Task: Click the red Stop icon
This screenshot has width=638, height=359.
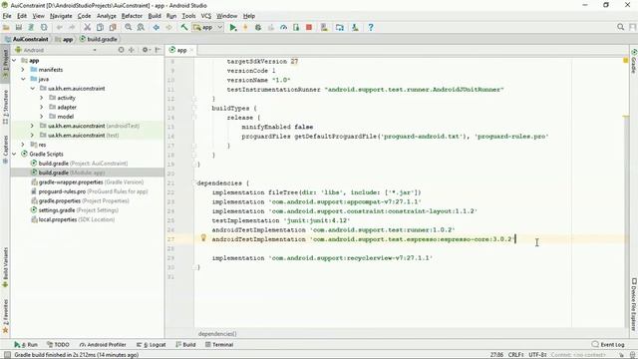Action: (x=309, y=27)
